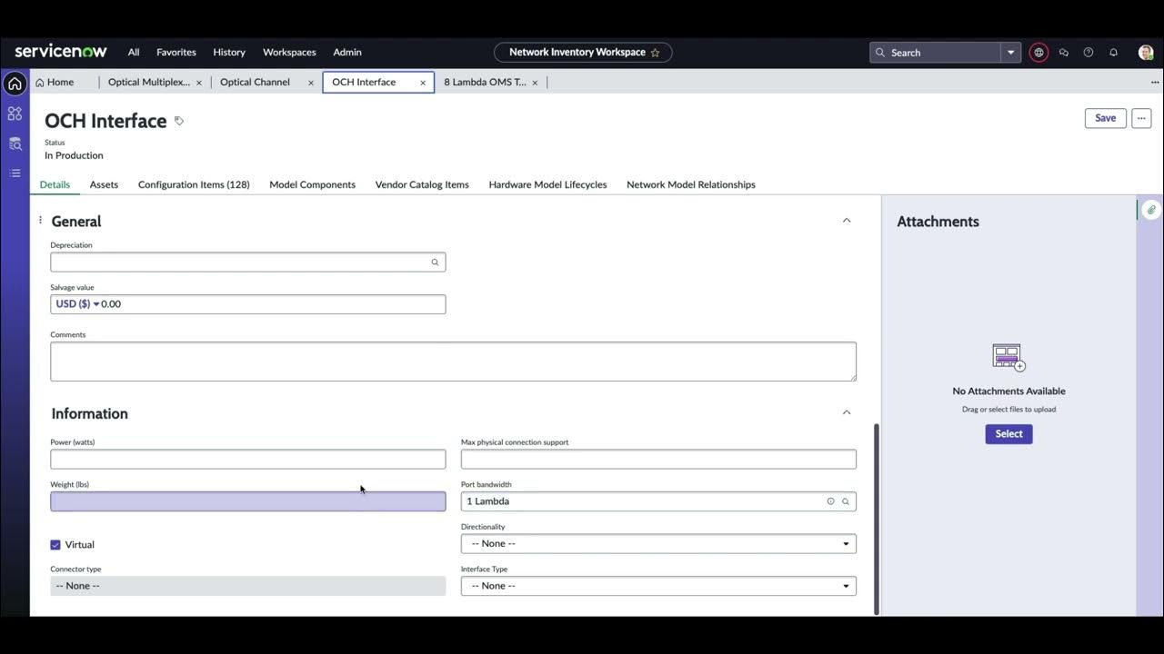Click the Home icon in left sidebar
This screenshot has width=1164, height=654.
click(x=15, y=84)
